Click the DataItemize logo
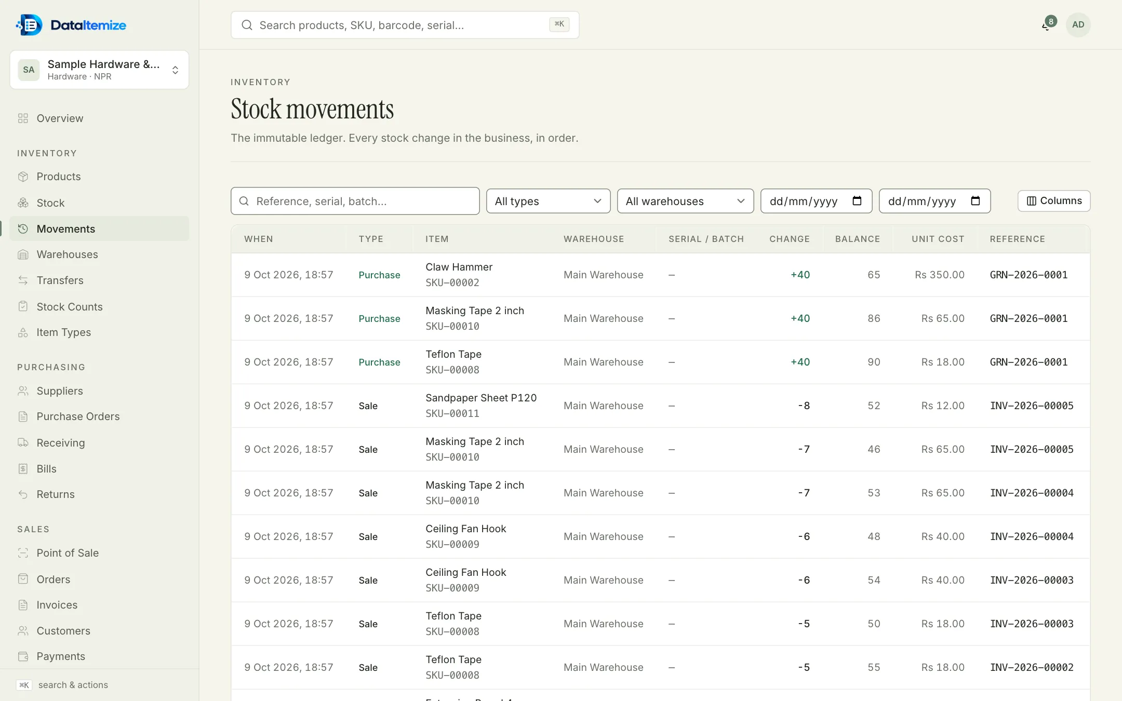 pos(72,25)
